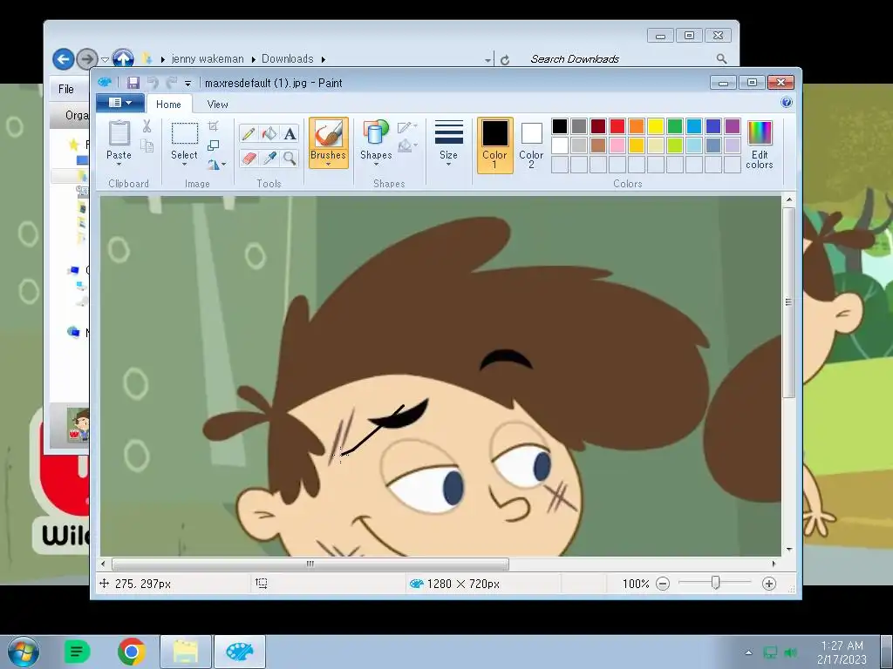The image size is (893, 669).
Task: Open the Paint application menu button
Action: coord(119,103)
